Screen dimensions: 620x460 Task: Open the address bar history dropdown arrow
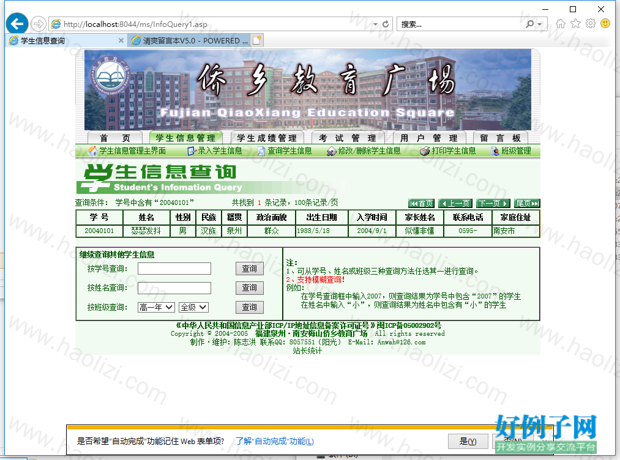pos(376,24)
